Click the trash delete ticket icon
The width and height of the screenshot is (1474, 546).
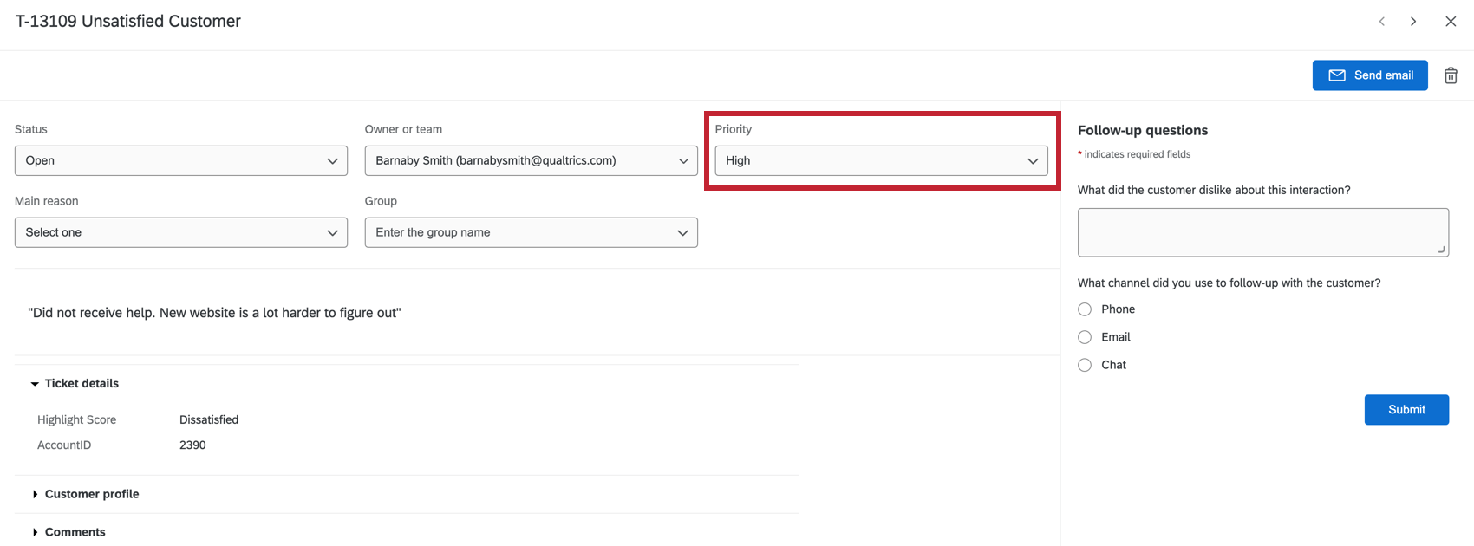click(x=1451, y=75)
